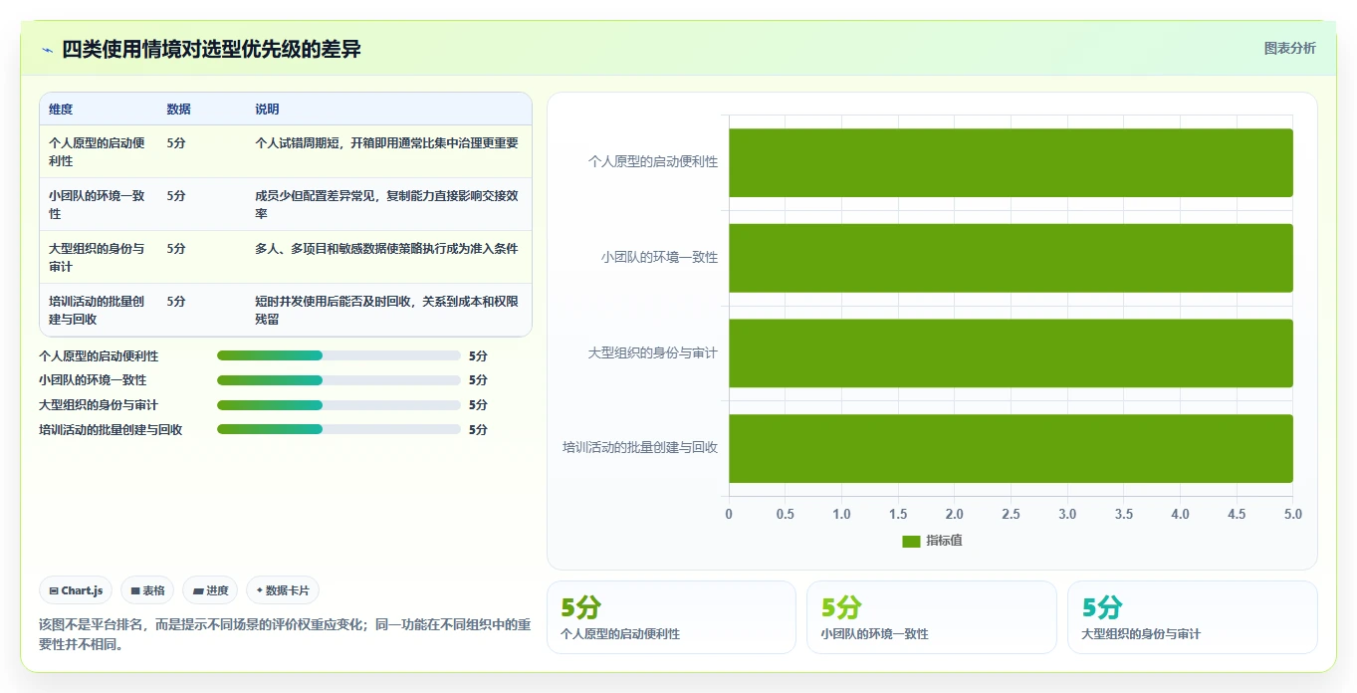1357x693 pixels.
Task: Select the Chart.js tag chip
Action: [x=77, y=590]
